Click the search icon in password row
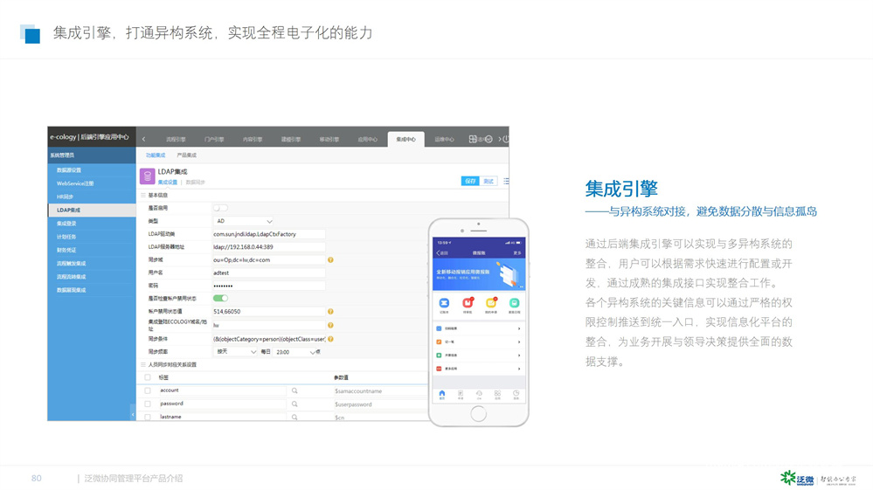The image size is (873, 490). coord(294,404)
